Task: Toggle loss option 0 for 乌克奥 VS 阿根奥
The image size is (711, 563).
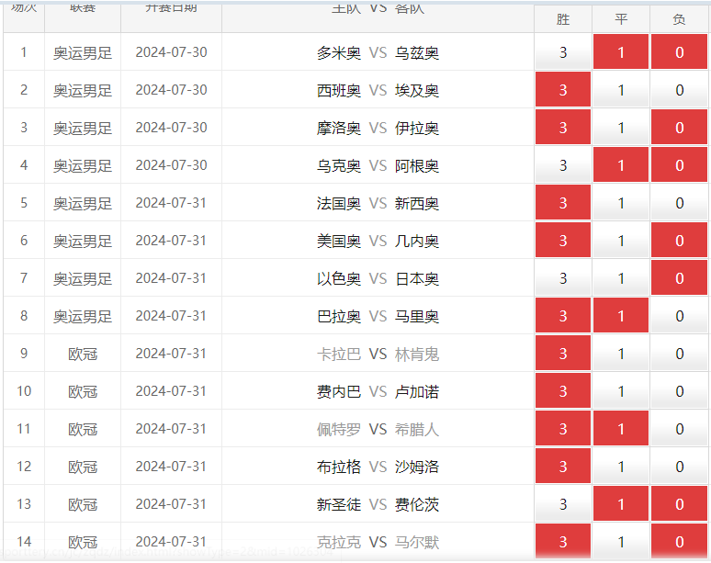Action: point(679,165)
